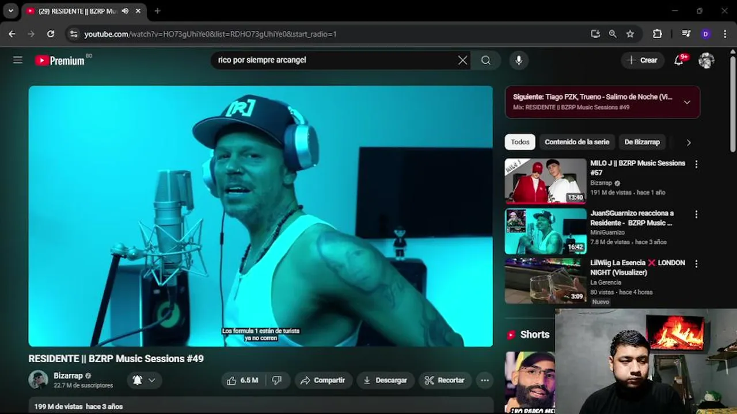Click the Bizarrap channel avatar
Viewport: 737px width, 414px height.
38,379
